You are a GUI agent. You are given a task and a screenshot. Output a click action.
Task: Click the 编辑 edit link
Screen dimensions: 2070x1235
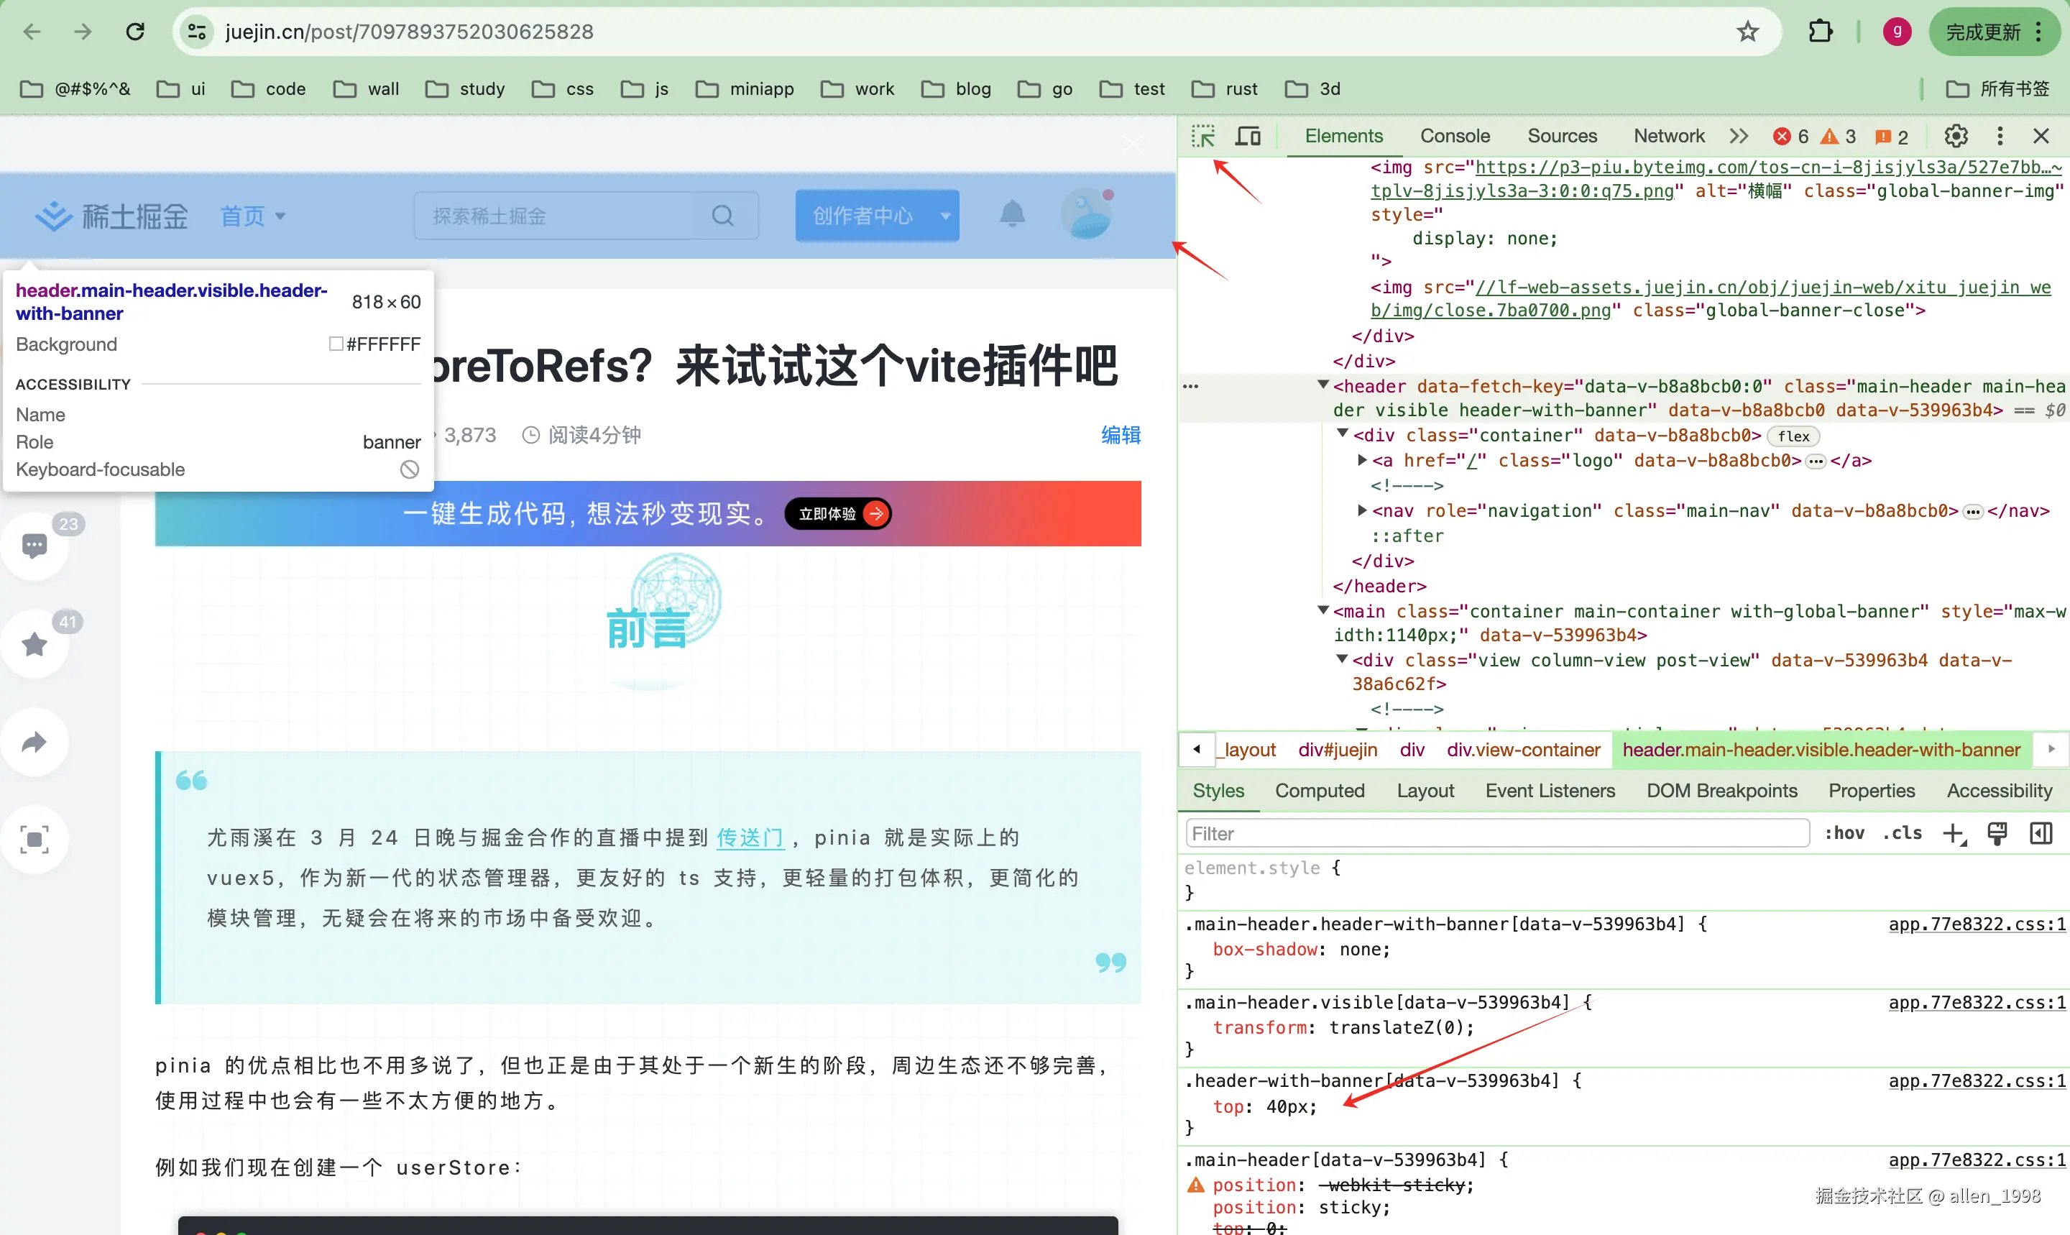[1120, 434]
